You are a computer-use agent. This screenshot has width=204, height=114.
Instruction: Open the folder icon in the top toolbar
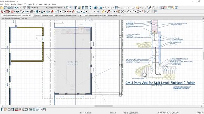pos(2,8)
